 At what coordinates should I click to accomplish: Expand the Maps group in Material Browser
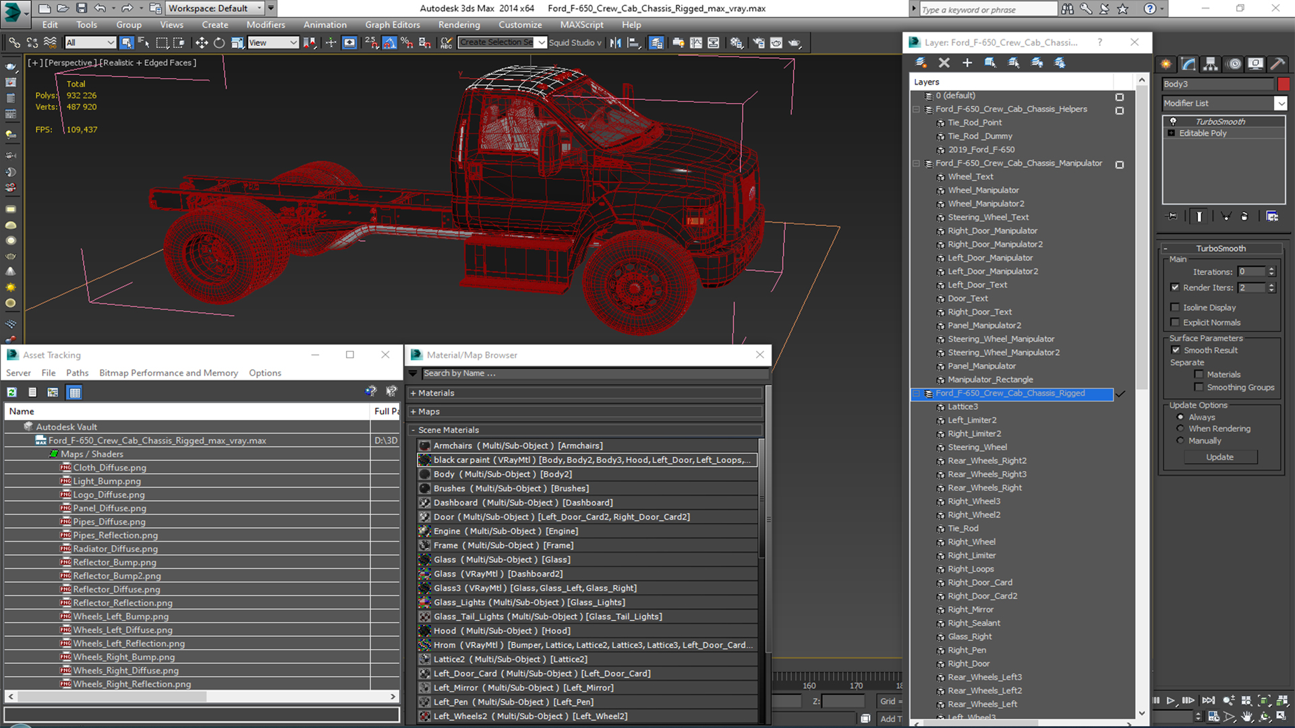585,412
